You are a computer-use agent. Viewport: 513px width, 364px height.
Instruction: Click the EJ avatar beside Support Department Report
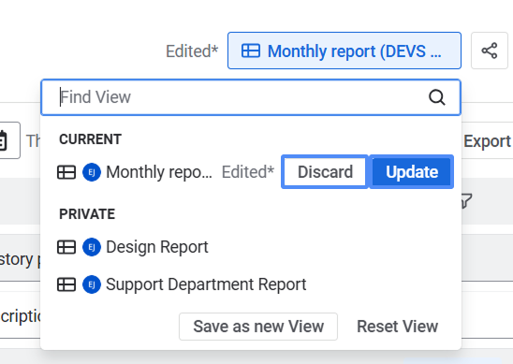92,284
